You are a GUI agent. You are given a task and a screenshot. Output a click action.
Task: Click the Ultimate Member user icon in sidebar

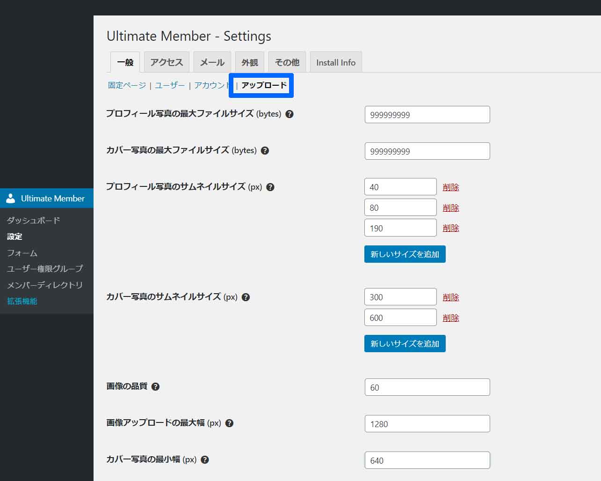point(10,198)
